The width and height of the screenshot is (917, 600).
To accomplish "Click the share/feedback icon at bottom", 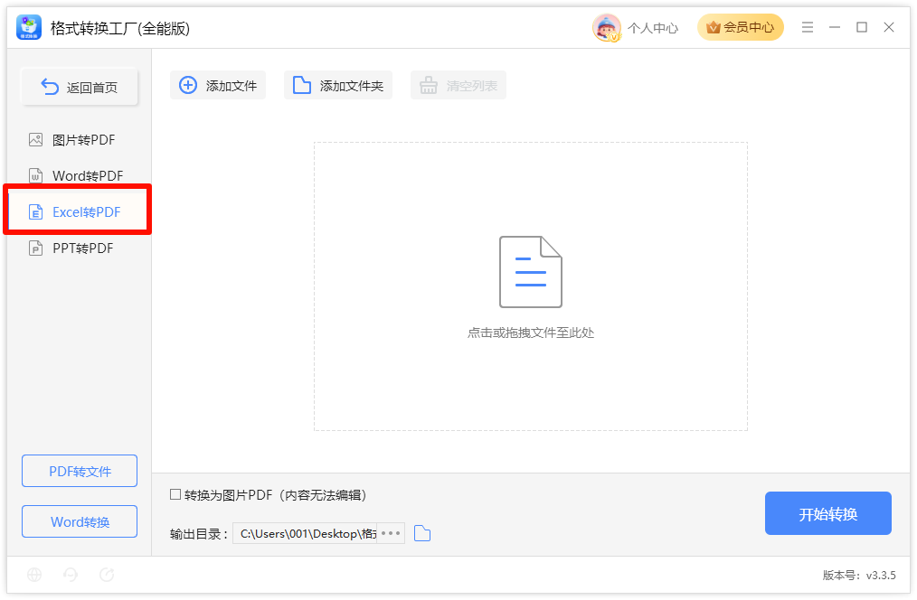I will point(107,575).
